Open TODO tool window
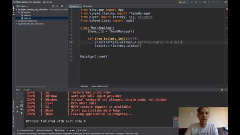240x135 pixels. 82,130
